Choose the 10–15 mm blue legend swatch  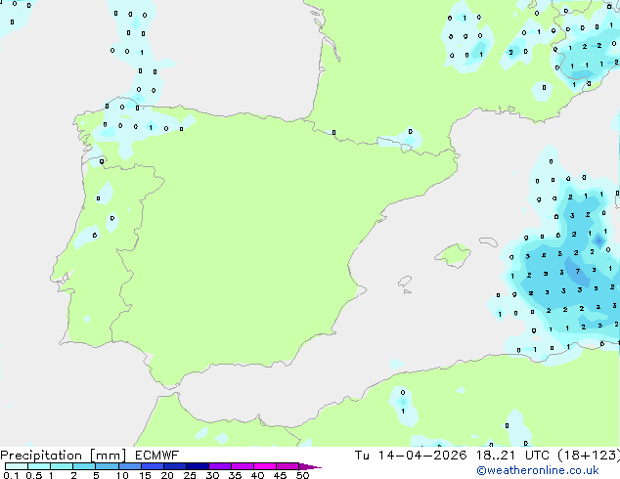pos(129,466)
